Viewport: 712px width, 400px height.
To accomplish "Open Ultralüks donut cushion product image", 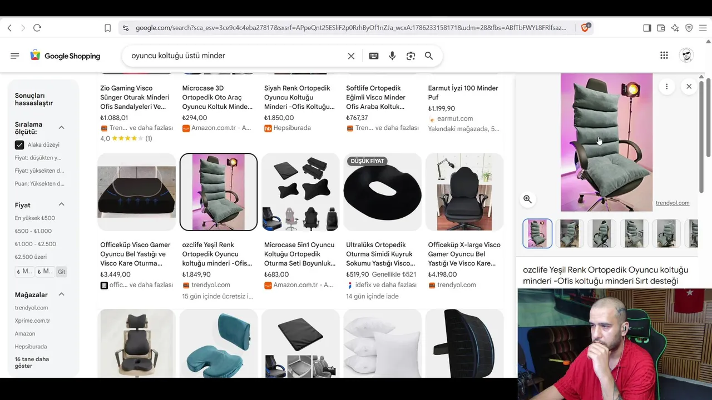I will (x=383, y=192).
